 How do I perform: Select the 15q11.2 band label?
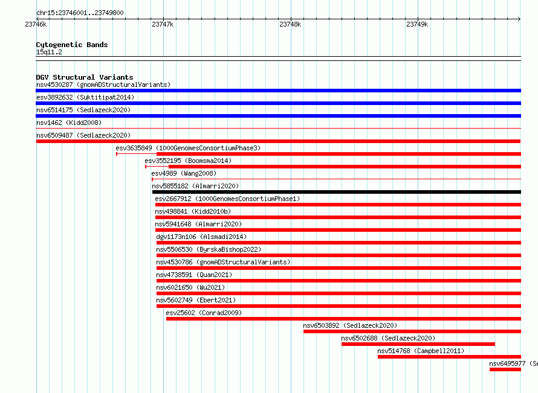click(x=49, y=52)
